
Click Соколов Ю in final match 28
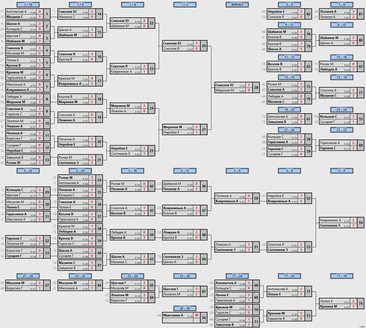click(x=224, y=85)
